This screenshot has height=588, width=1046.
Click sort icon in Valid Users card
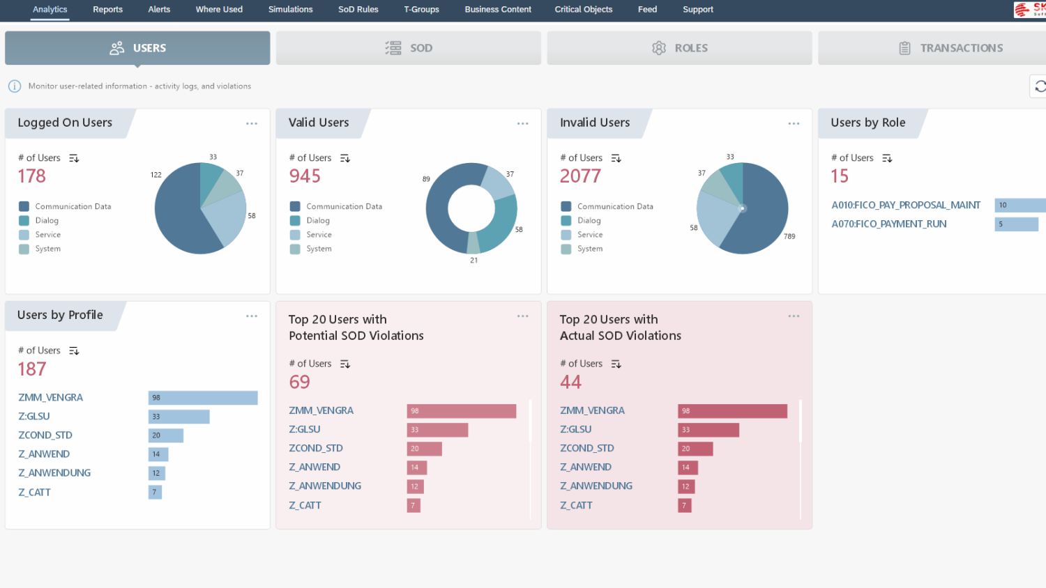(344, 159)
